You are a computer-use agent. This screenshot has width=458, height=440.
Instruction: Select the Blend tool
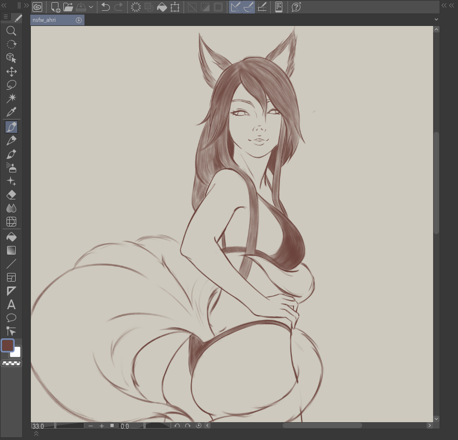[x=11, y=208]
